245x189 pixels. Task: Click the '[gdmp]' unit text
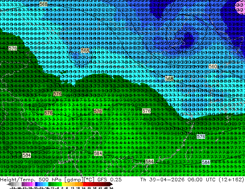[74, 180]
